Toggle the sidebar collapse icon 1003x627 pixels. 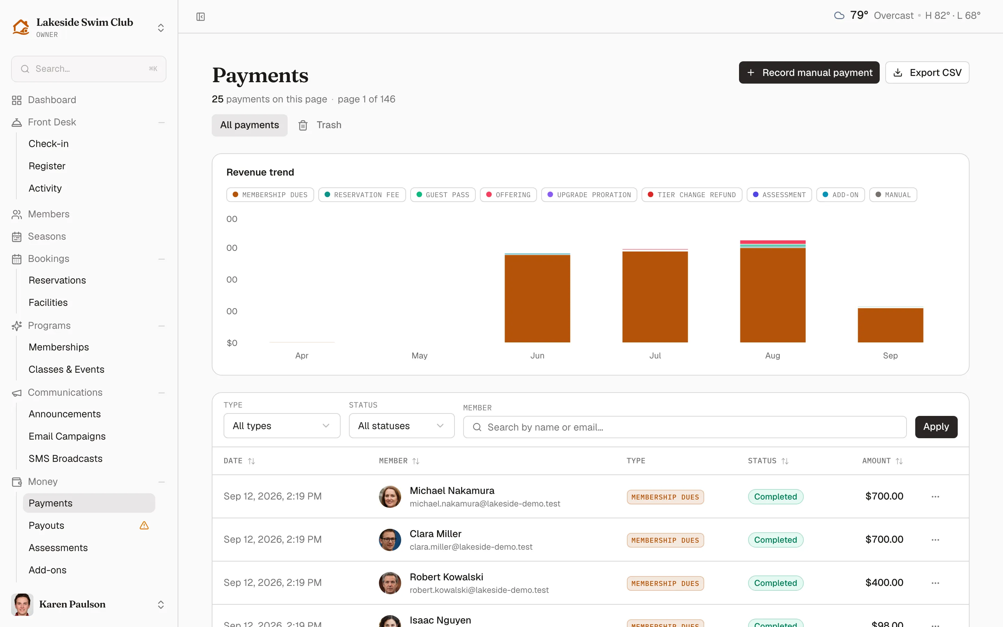click(x=201, y=17)
